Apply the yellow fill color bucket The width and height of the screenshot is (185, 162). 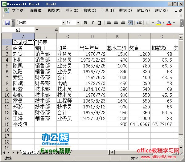[159, 23]
